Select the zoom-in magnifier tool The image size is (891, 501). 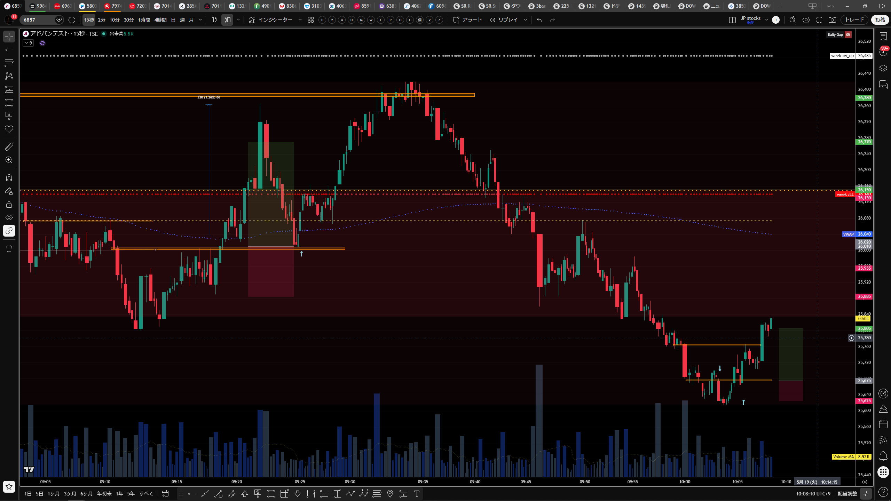[9, 160]
